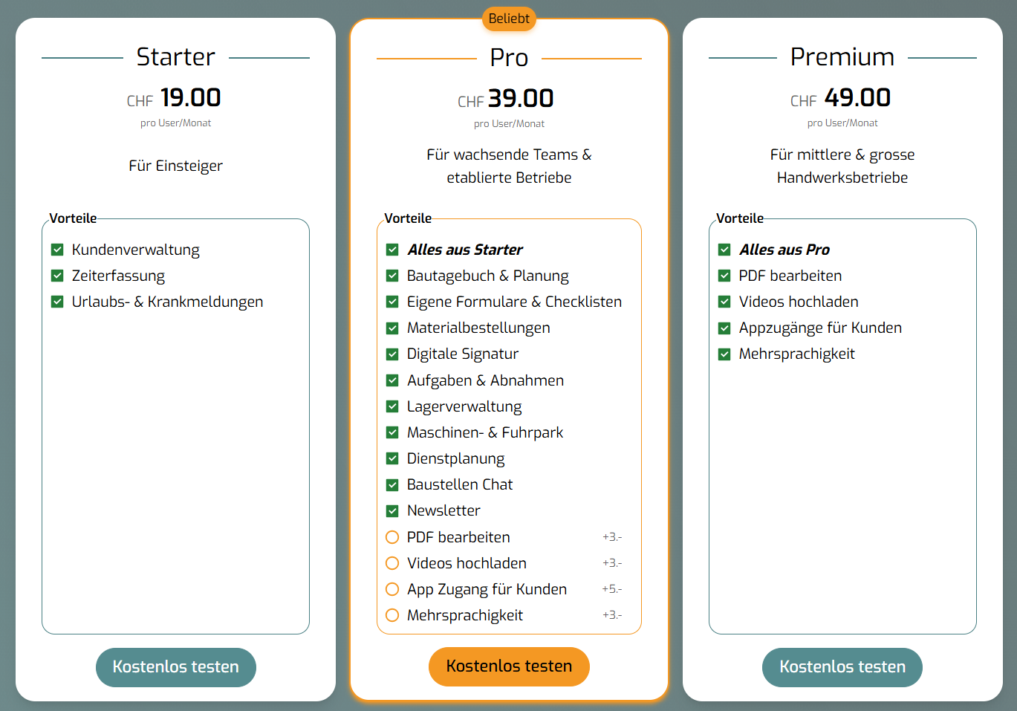Image resolution: width=1017 pixels, height=711 pixels.
Task: Click checkmark beside Zeiterfassung
Action: [57, 276]
